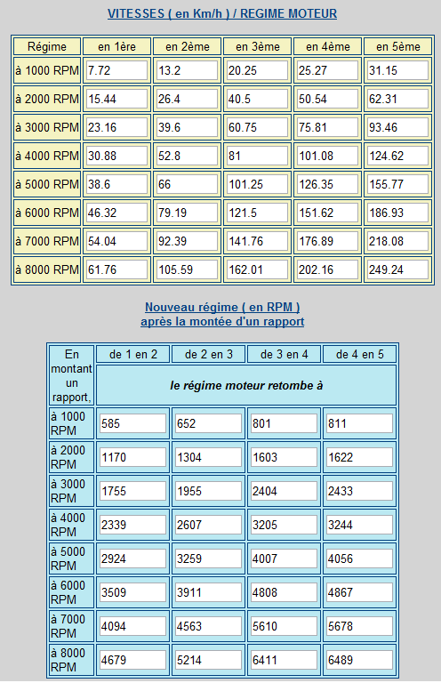
Task: Click the 1 to 2 shift field showing 3509
Action: (132, 592)
